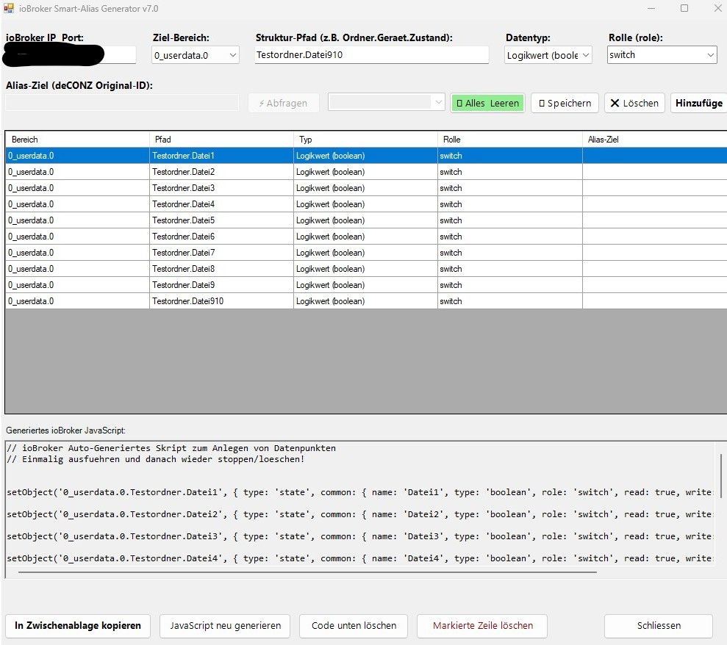
Task: Open the Ziel-Bereich dropdown 0_userdata.0
Action: point(196,55)
